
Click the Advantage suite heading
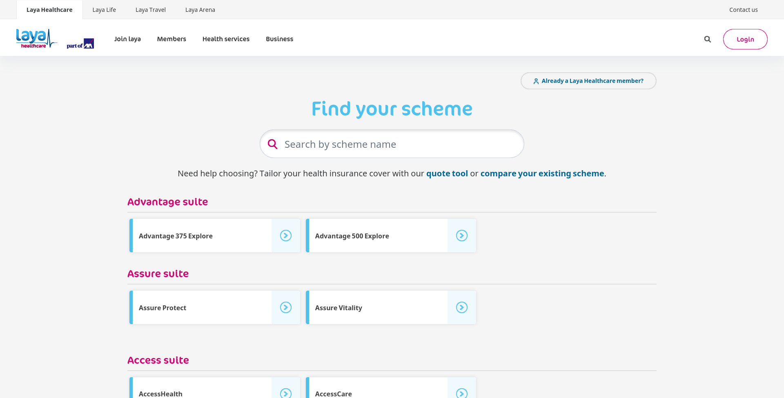coord(167,202)
